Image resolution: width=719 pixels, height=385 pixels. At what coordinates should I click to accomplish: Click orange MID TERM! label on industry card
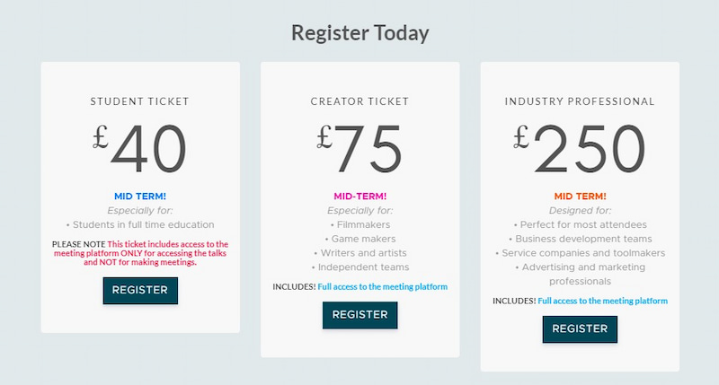point(580,196)
